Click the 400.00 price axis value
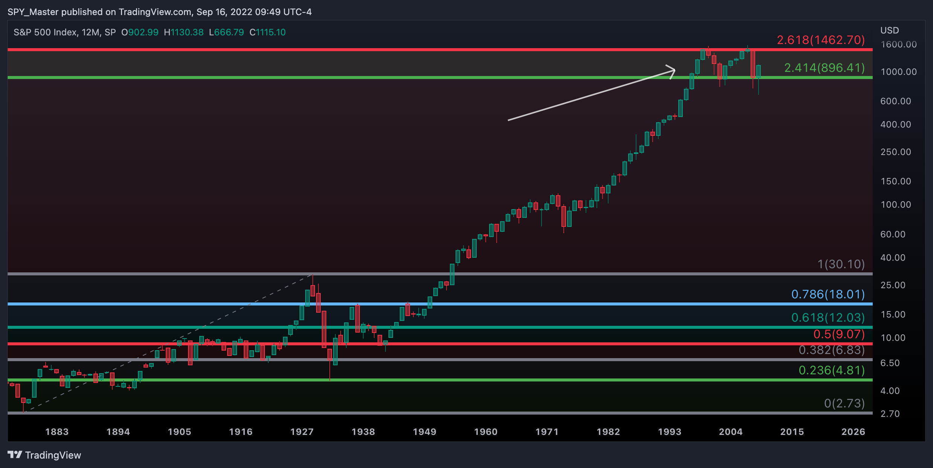Screen dimensions: 933x468 [x=896, y=125]
